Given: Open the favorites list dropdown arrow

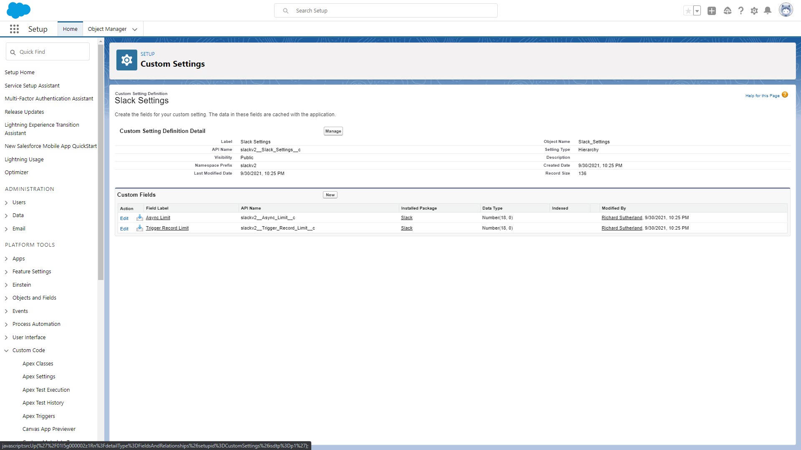Looking at the screenshot, I should pyautogui.click(x=697, y=11).
